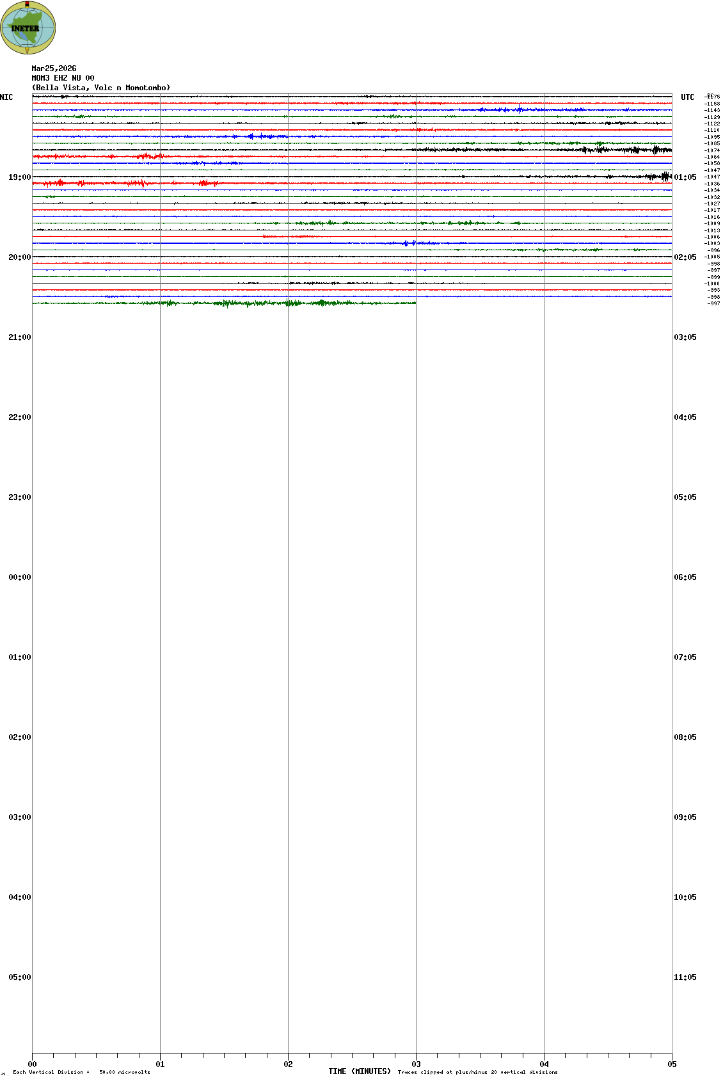Click the NIC local time axis label
The width and height of the screenshot is (723, 1081).
(x=6, y=97)
